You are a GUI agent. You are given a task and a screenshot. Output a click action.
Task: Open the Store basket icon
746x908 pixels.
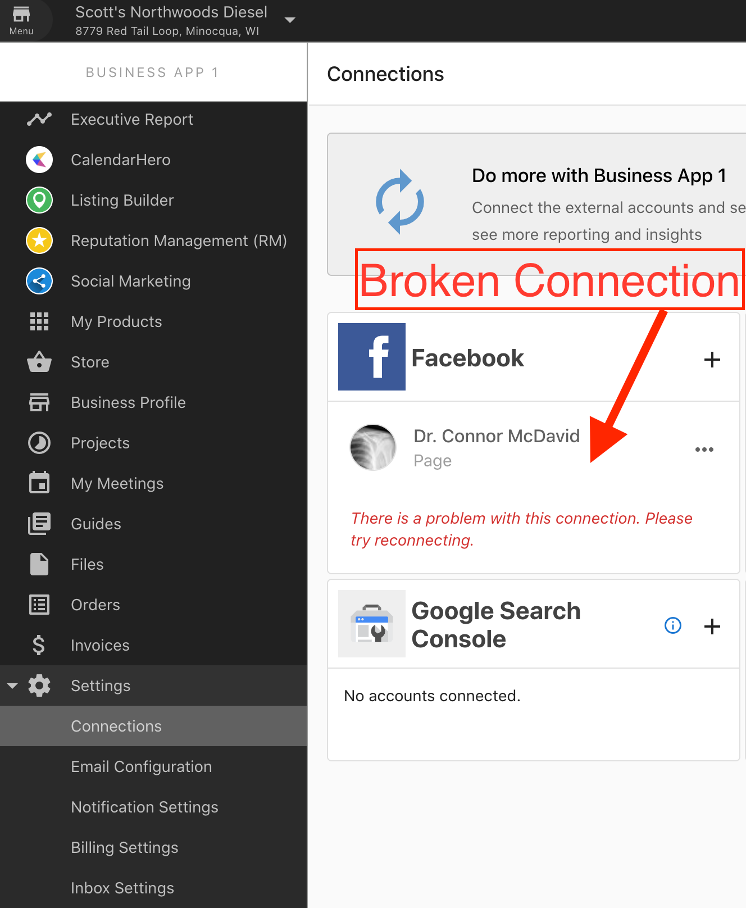click(x=39, y=362)
